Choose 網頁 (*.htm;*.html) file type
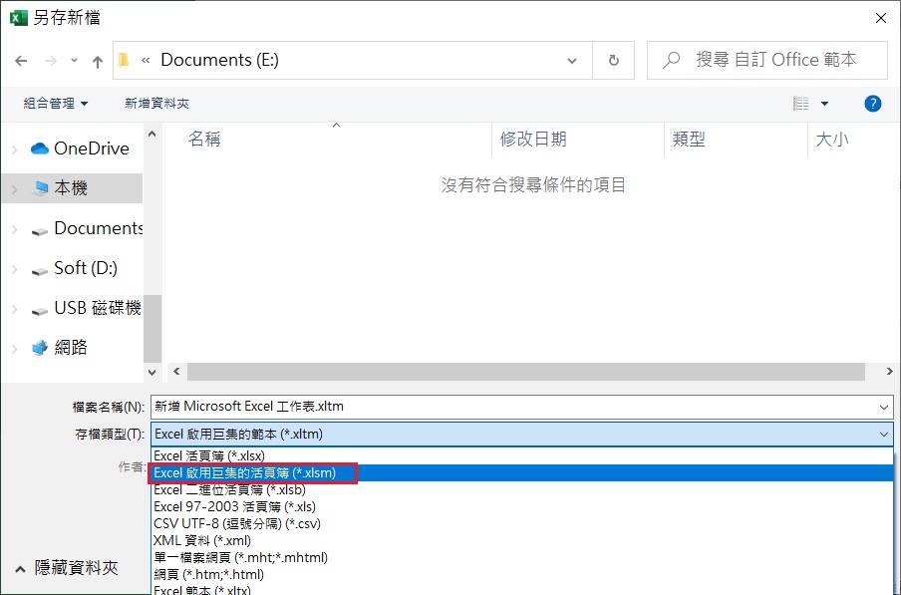Viewport: 901px width, 595px height. (x=521, y=574)
